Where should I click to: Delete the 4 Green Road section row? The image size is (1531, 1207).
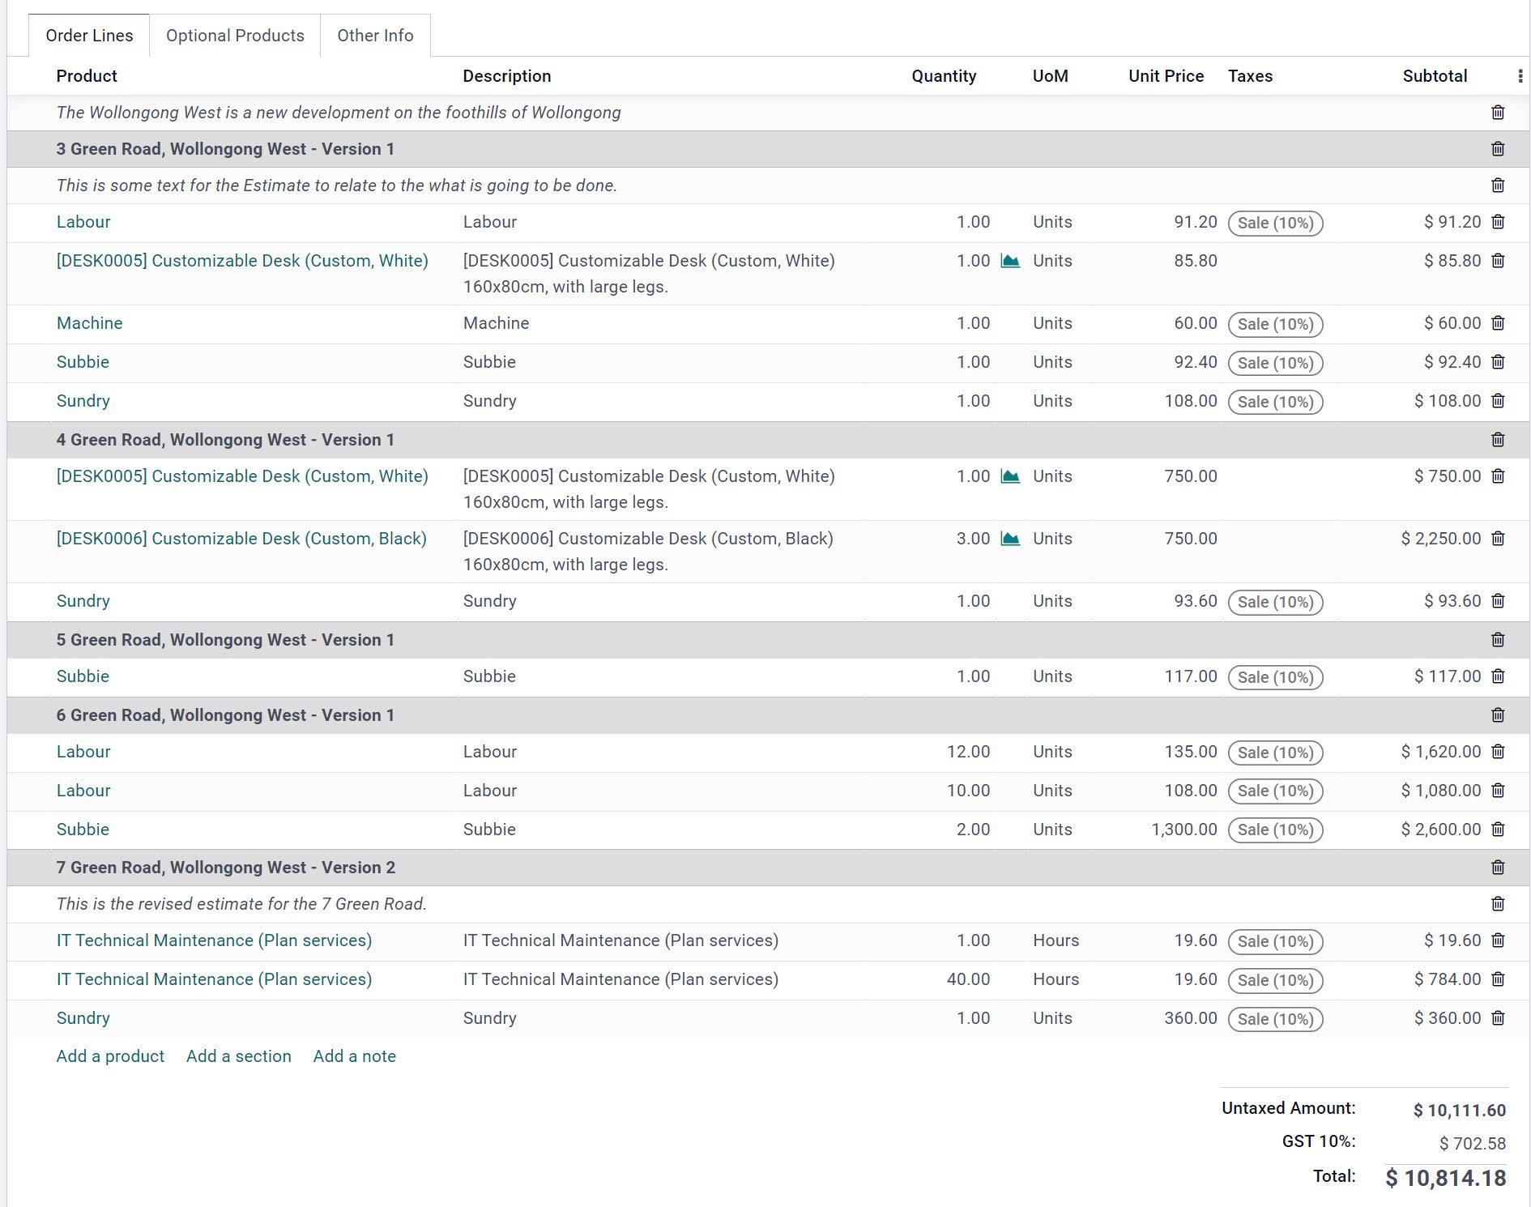click(1498, 440)
